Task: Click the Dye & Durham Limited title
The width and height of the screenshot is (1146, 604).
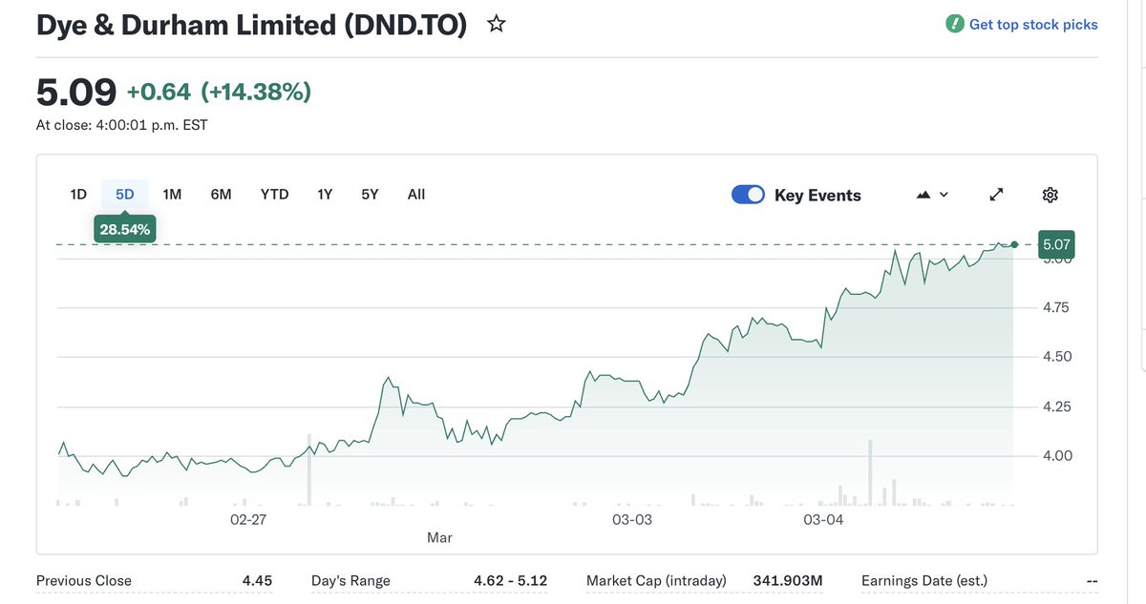Action: point(251,25)
